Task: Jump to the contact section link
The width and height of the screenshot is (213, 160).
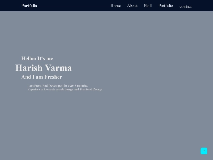Action: point(185,6)
